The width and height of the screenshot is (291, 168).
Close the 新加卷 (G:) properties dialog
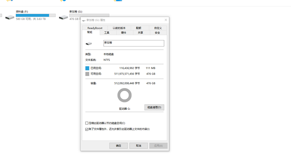click(166, 20)
